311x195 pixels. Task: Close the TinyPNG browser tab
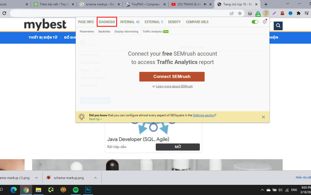164,4
